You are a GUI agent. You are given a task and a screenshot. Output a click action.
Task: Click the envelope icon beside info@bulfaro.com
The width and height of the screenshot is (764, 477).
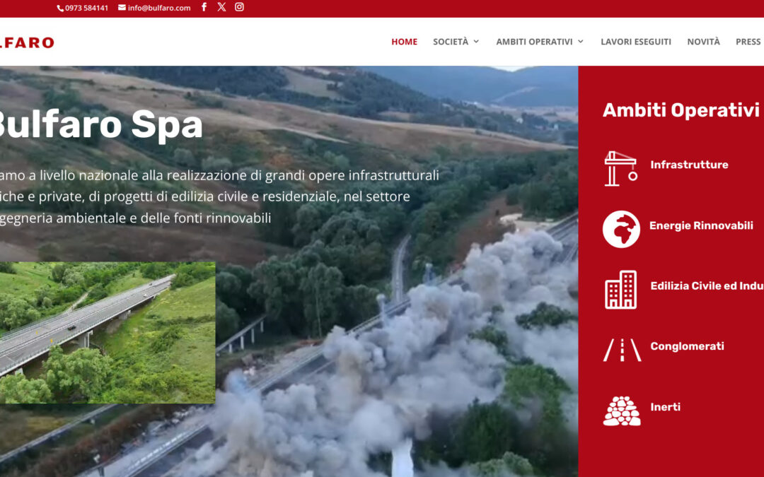coord(122,7)
